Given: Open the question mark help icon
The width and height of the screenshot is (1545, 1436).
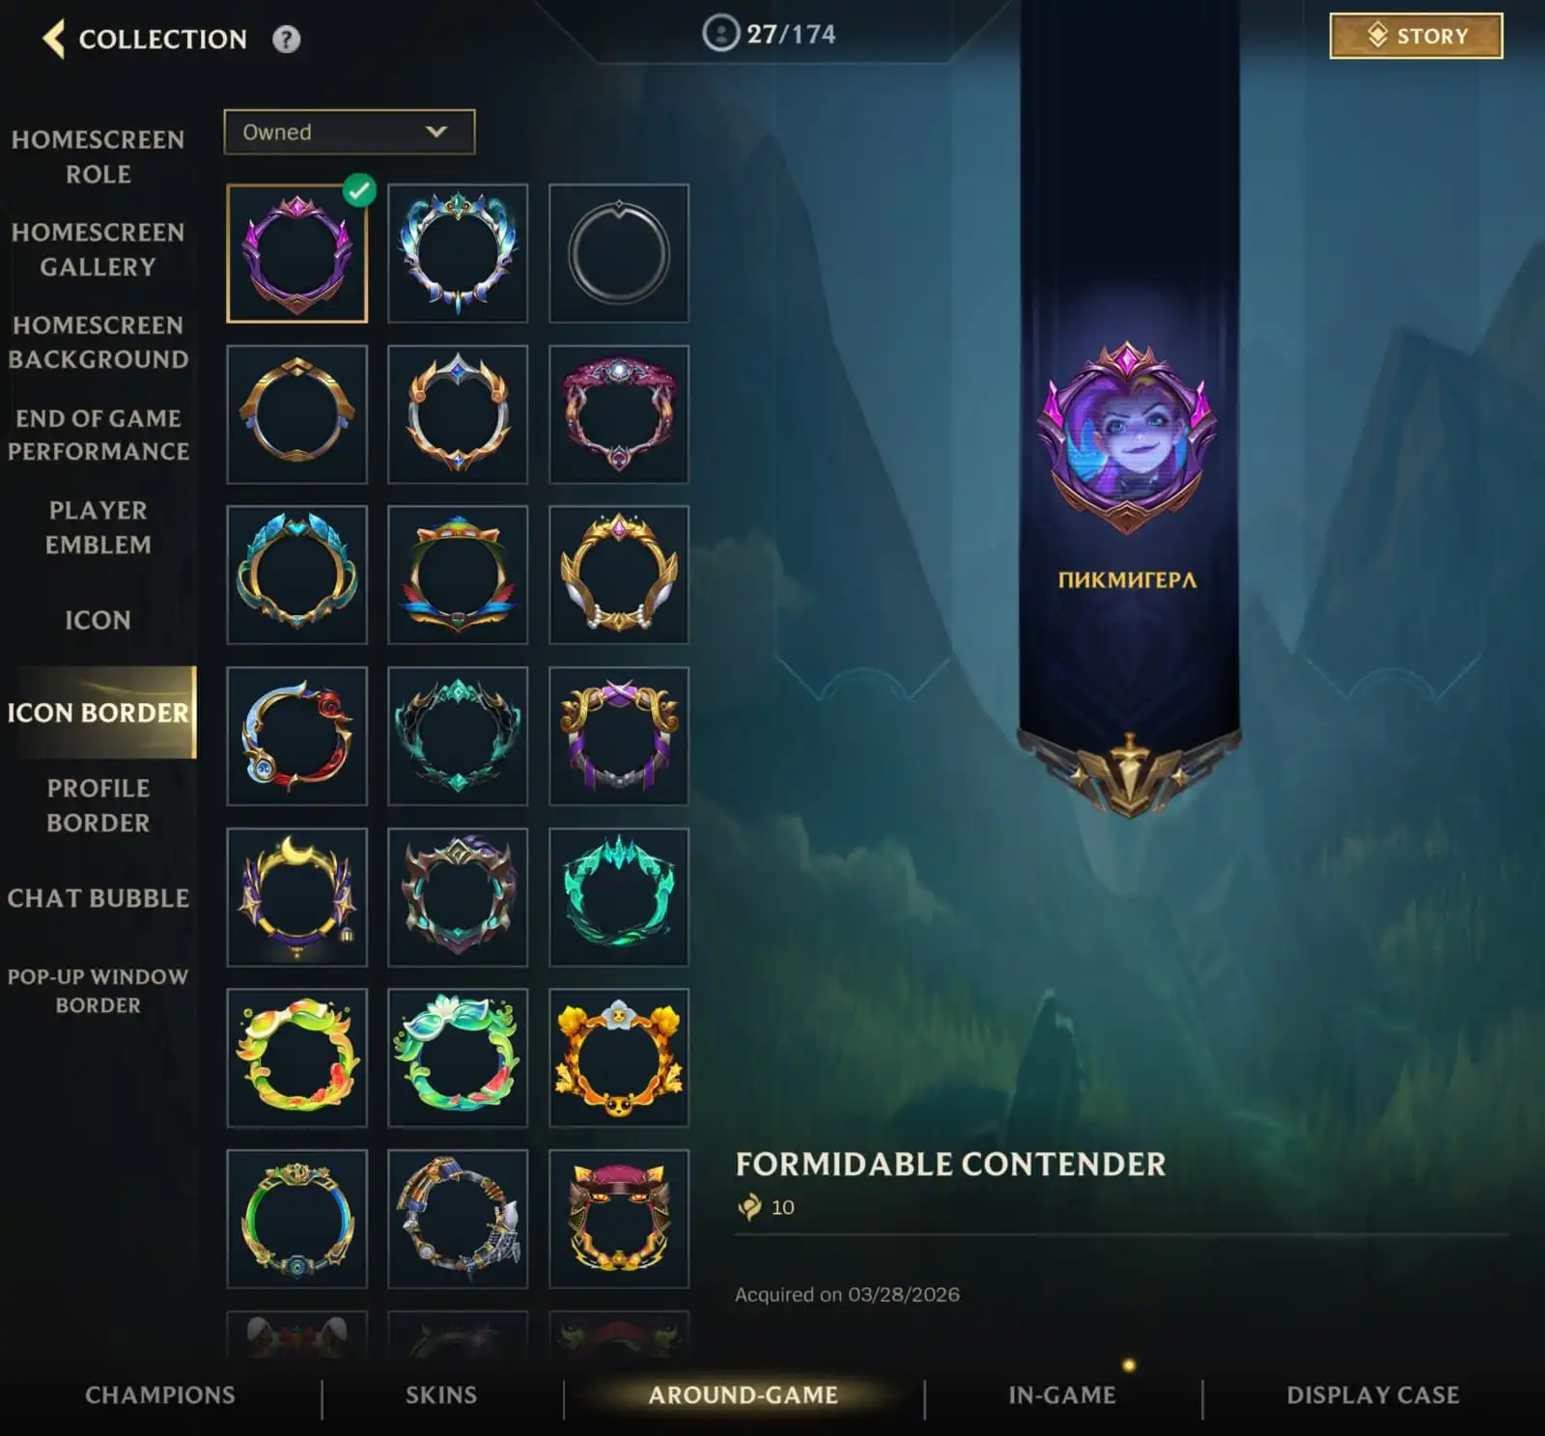Looking at the screenshot, I should 286,39.
